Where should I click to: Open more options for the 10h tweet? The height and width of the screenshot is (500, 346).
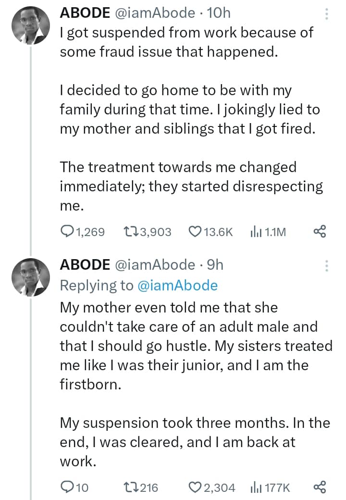[327, 14]
